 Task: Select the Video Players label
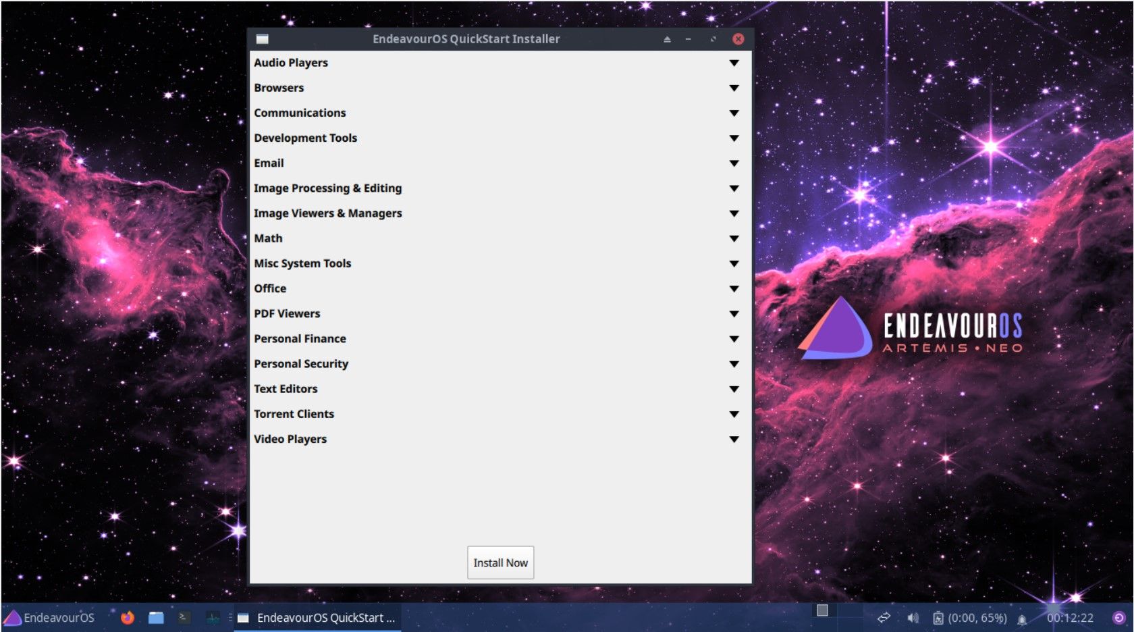coord(290,439)
